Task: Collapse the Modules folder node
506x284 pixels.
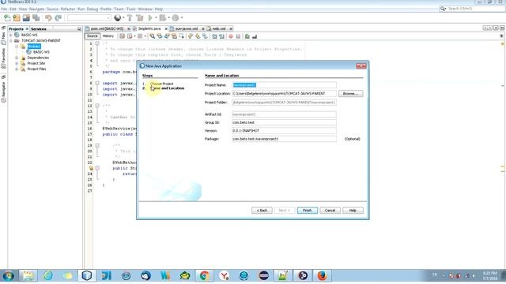Action: pyautogui.click(x=17, y=47)
